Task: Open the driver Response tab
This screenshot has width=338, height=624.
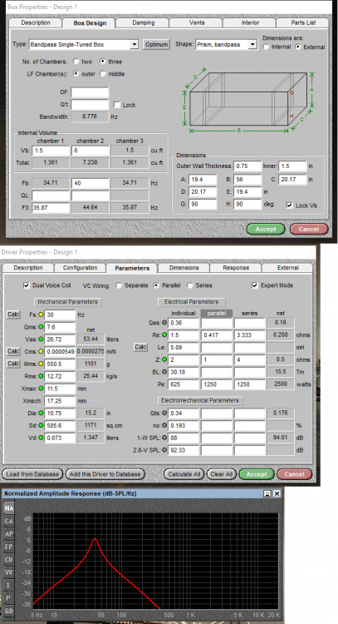Action: (x=236, y=268)
